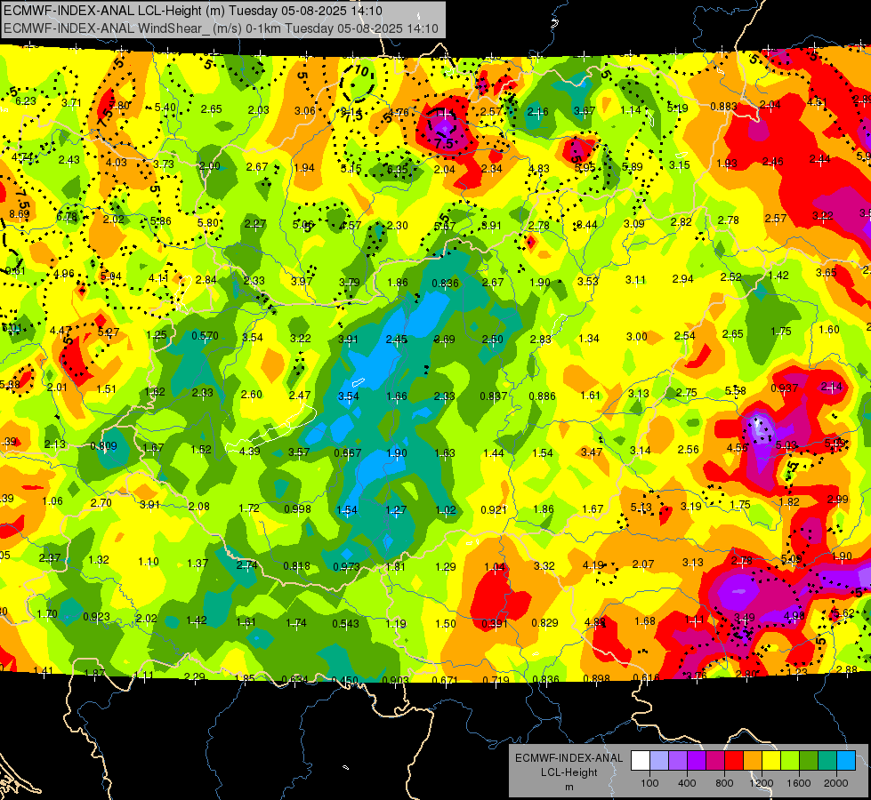Screen dimensions: 871x800
Task: Click the wind shear value 0.450 at bottom edge
Action: click(x=345, y=680)
